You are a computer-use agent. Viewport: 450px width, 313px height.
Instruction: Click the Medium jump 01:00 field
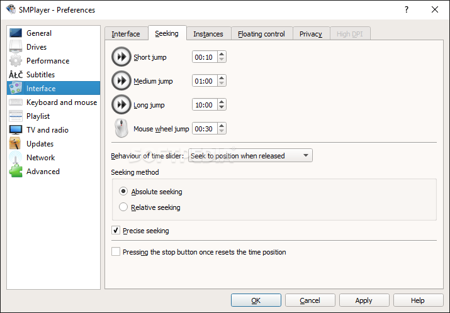click(x=205, y=81)
